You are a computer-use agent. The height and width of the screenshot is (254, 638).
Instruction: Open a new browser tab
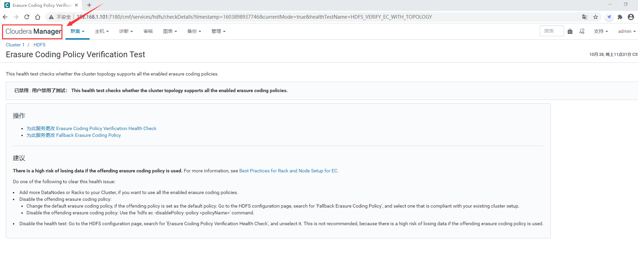89,5
